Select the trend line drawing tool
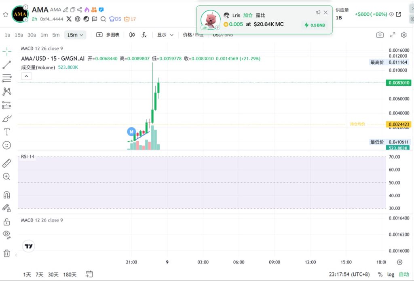The image size is (414, 281). [x=7, y=65]
